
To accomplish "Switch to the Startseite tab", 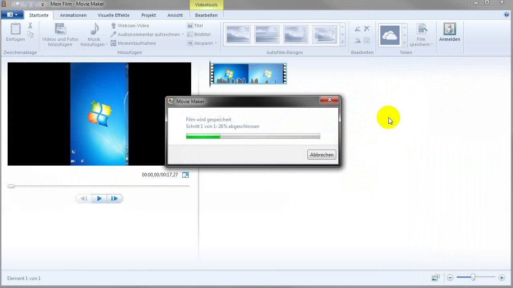I will point(39,15).
